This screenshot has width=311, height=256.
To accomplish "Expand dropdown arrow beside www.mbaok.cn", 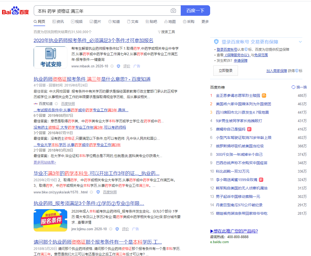I will click(112, 66).
